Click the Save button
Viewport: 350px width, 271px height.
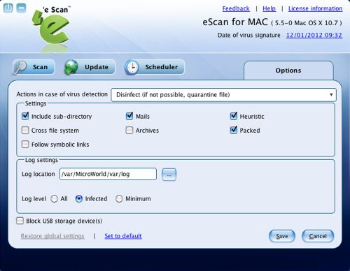pyautogui.click(x=282, y=236)
